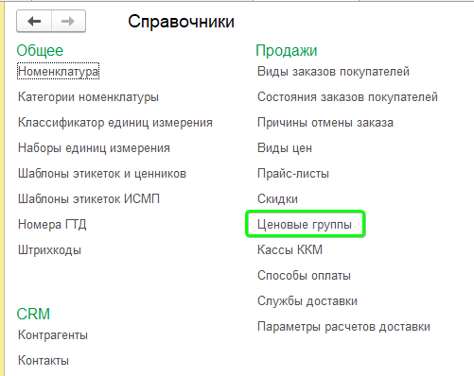Open Состояния заказов покупателей
Screen dimensions: 474x376
tap(347, 97)
